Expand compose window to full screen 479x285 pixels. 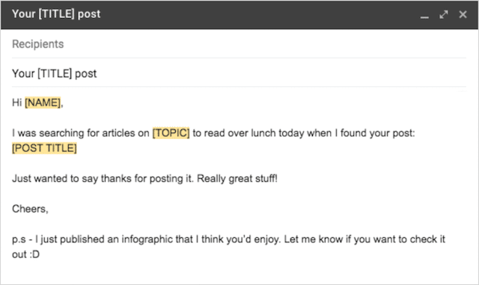[x=444, y=14]
